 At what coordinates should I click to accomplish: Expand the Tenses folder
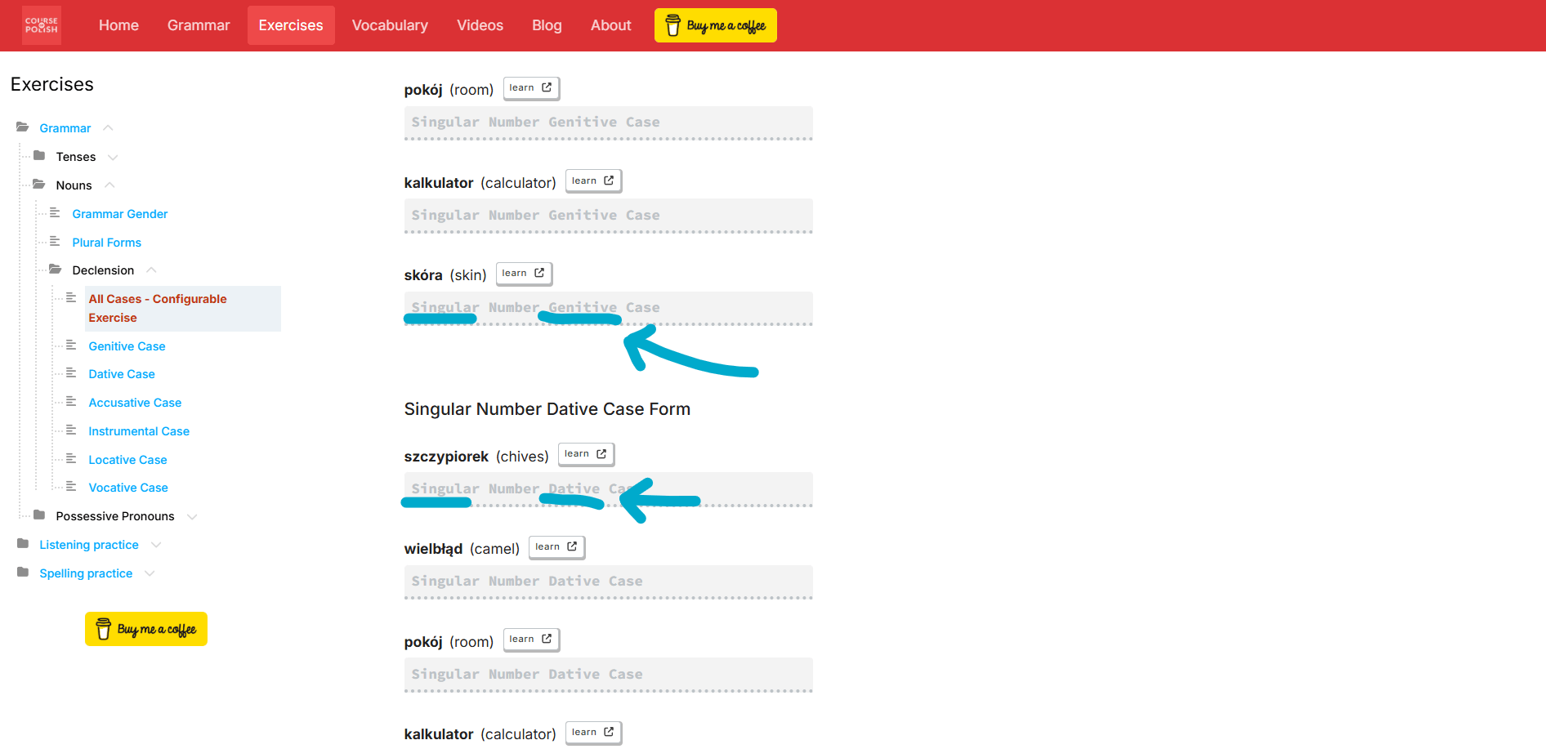(x=114, y=156)
